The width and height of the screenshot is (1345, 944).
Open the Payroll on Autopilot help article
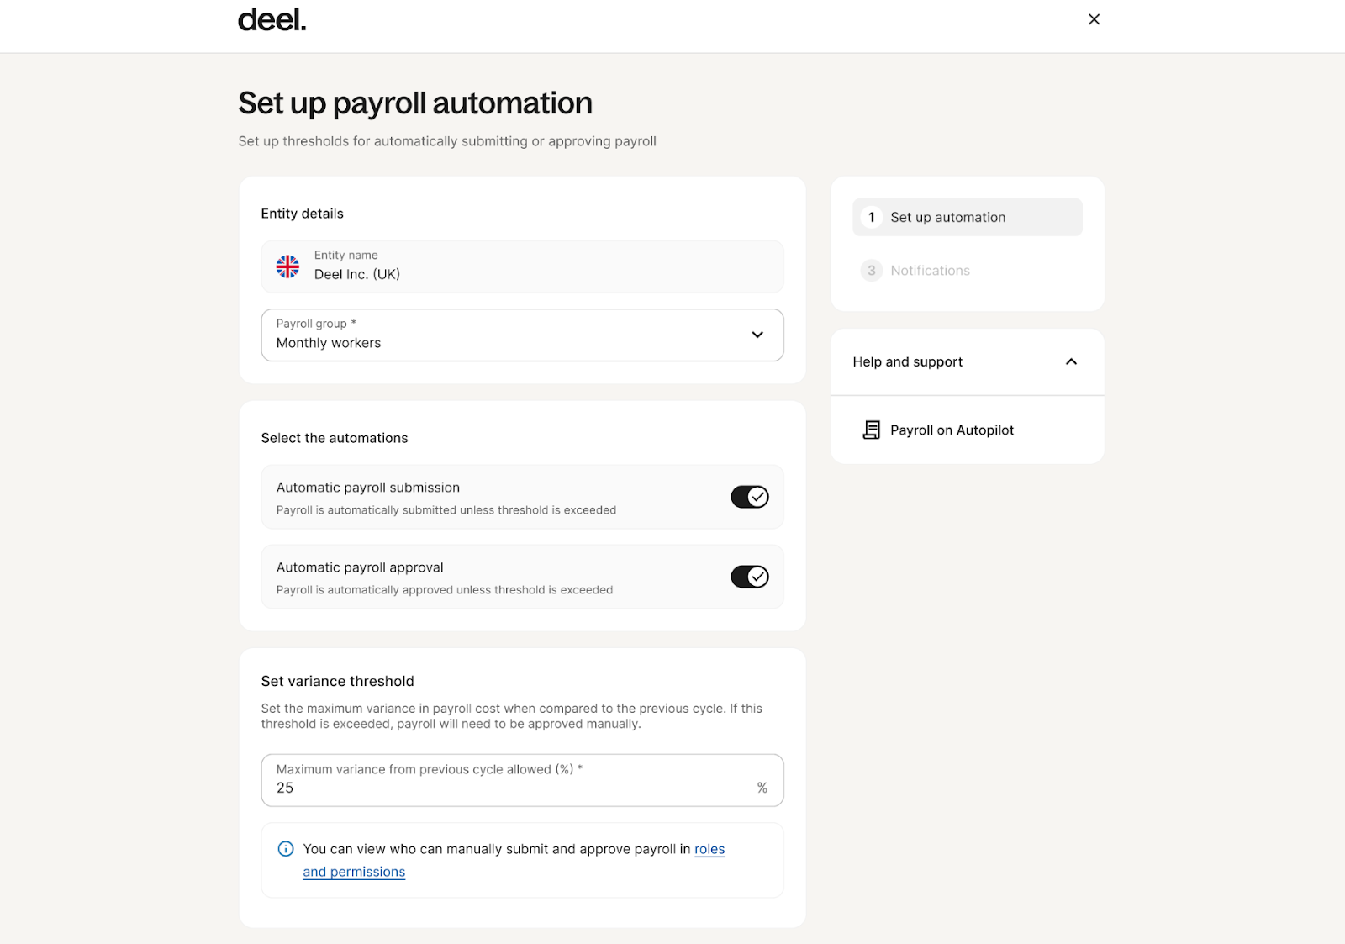[952, 430]
